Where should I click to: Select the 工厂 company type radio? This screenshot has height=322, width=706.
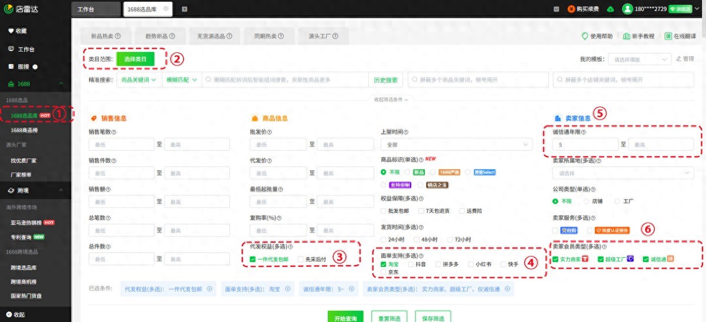click(617, 201)
